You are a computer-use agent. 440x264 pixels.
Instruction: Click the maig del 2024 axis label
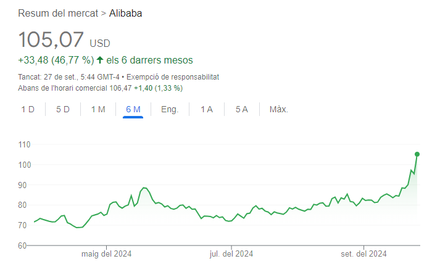pyautogui.click(x=106, y=254)
